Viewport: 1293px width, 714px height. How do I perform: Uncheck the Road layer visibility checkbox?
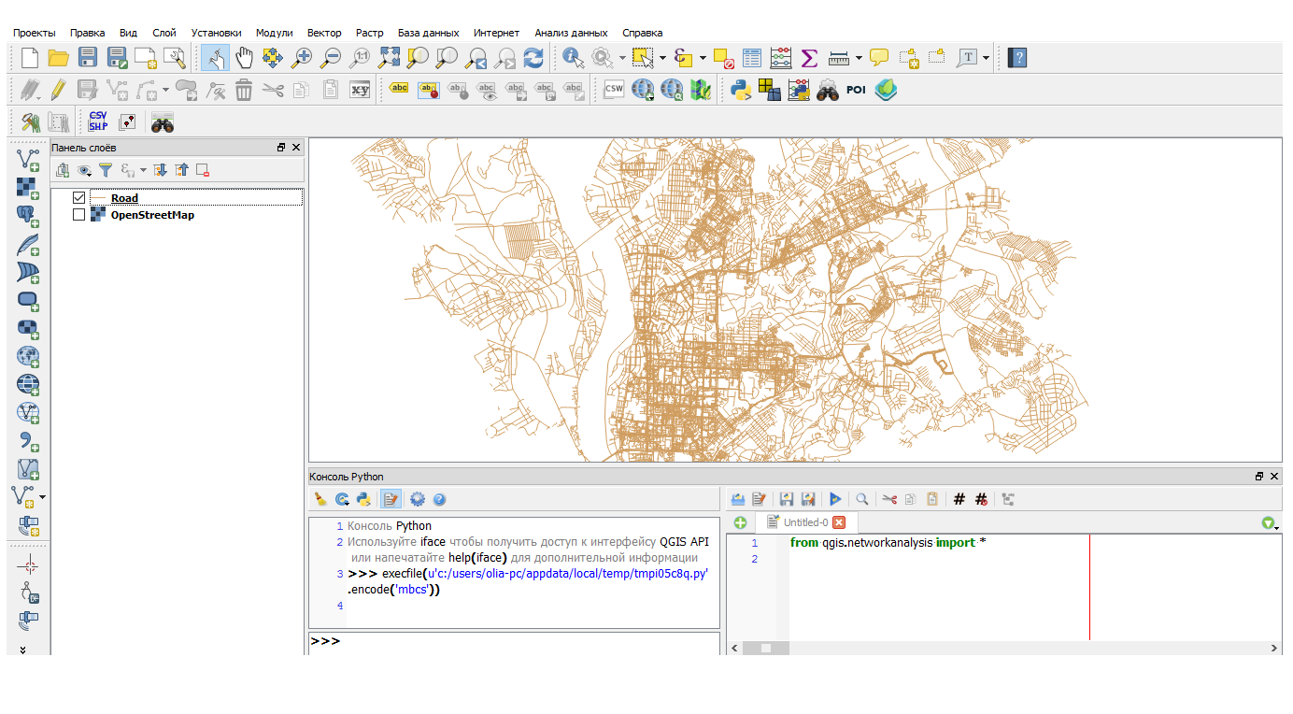click(78, 198)
